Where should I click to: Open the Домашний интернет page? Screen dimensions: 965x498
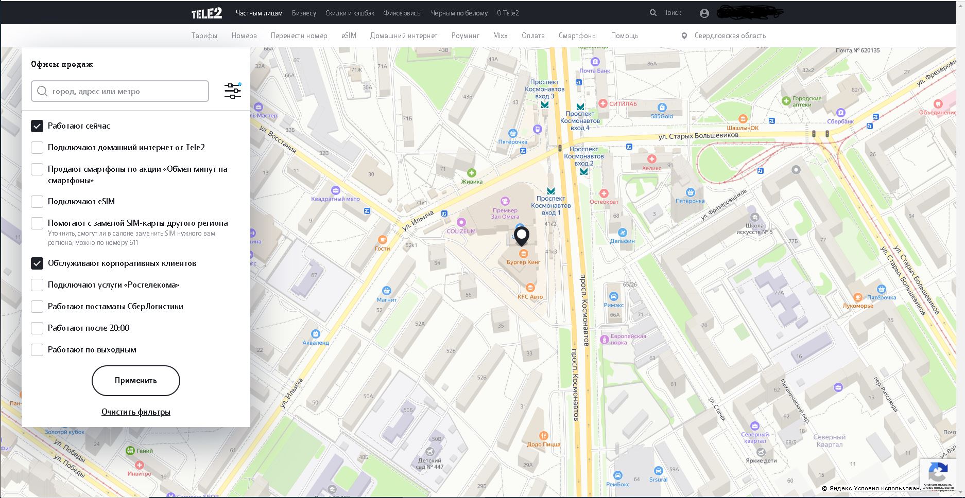(x=404, y=36)
